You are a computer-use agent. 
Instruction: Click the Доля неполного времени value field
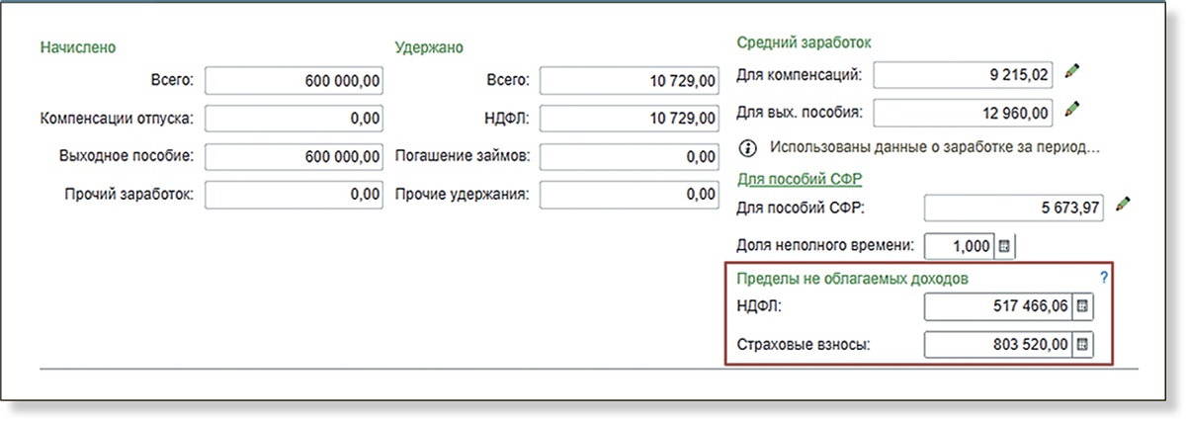point(958,245)
